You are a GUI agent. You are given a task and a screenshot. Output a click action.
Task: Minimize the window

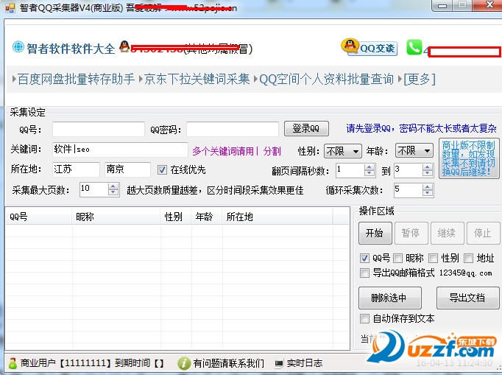pos(442,5)
